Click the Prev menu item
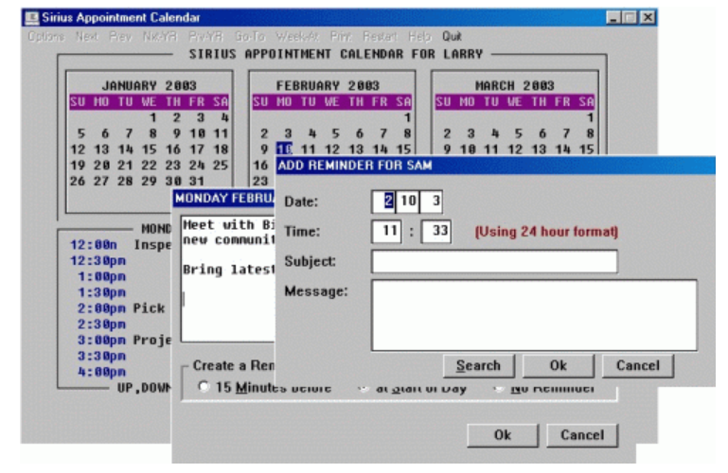 pos(120,36)
